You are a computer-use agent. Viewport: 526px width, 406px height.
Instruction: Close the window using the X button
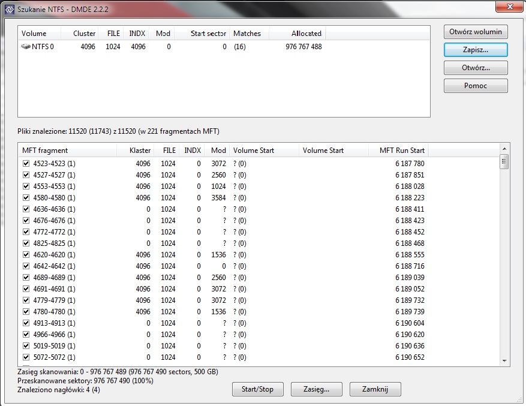pos(510,7)
